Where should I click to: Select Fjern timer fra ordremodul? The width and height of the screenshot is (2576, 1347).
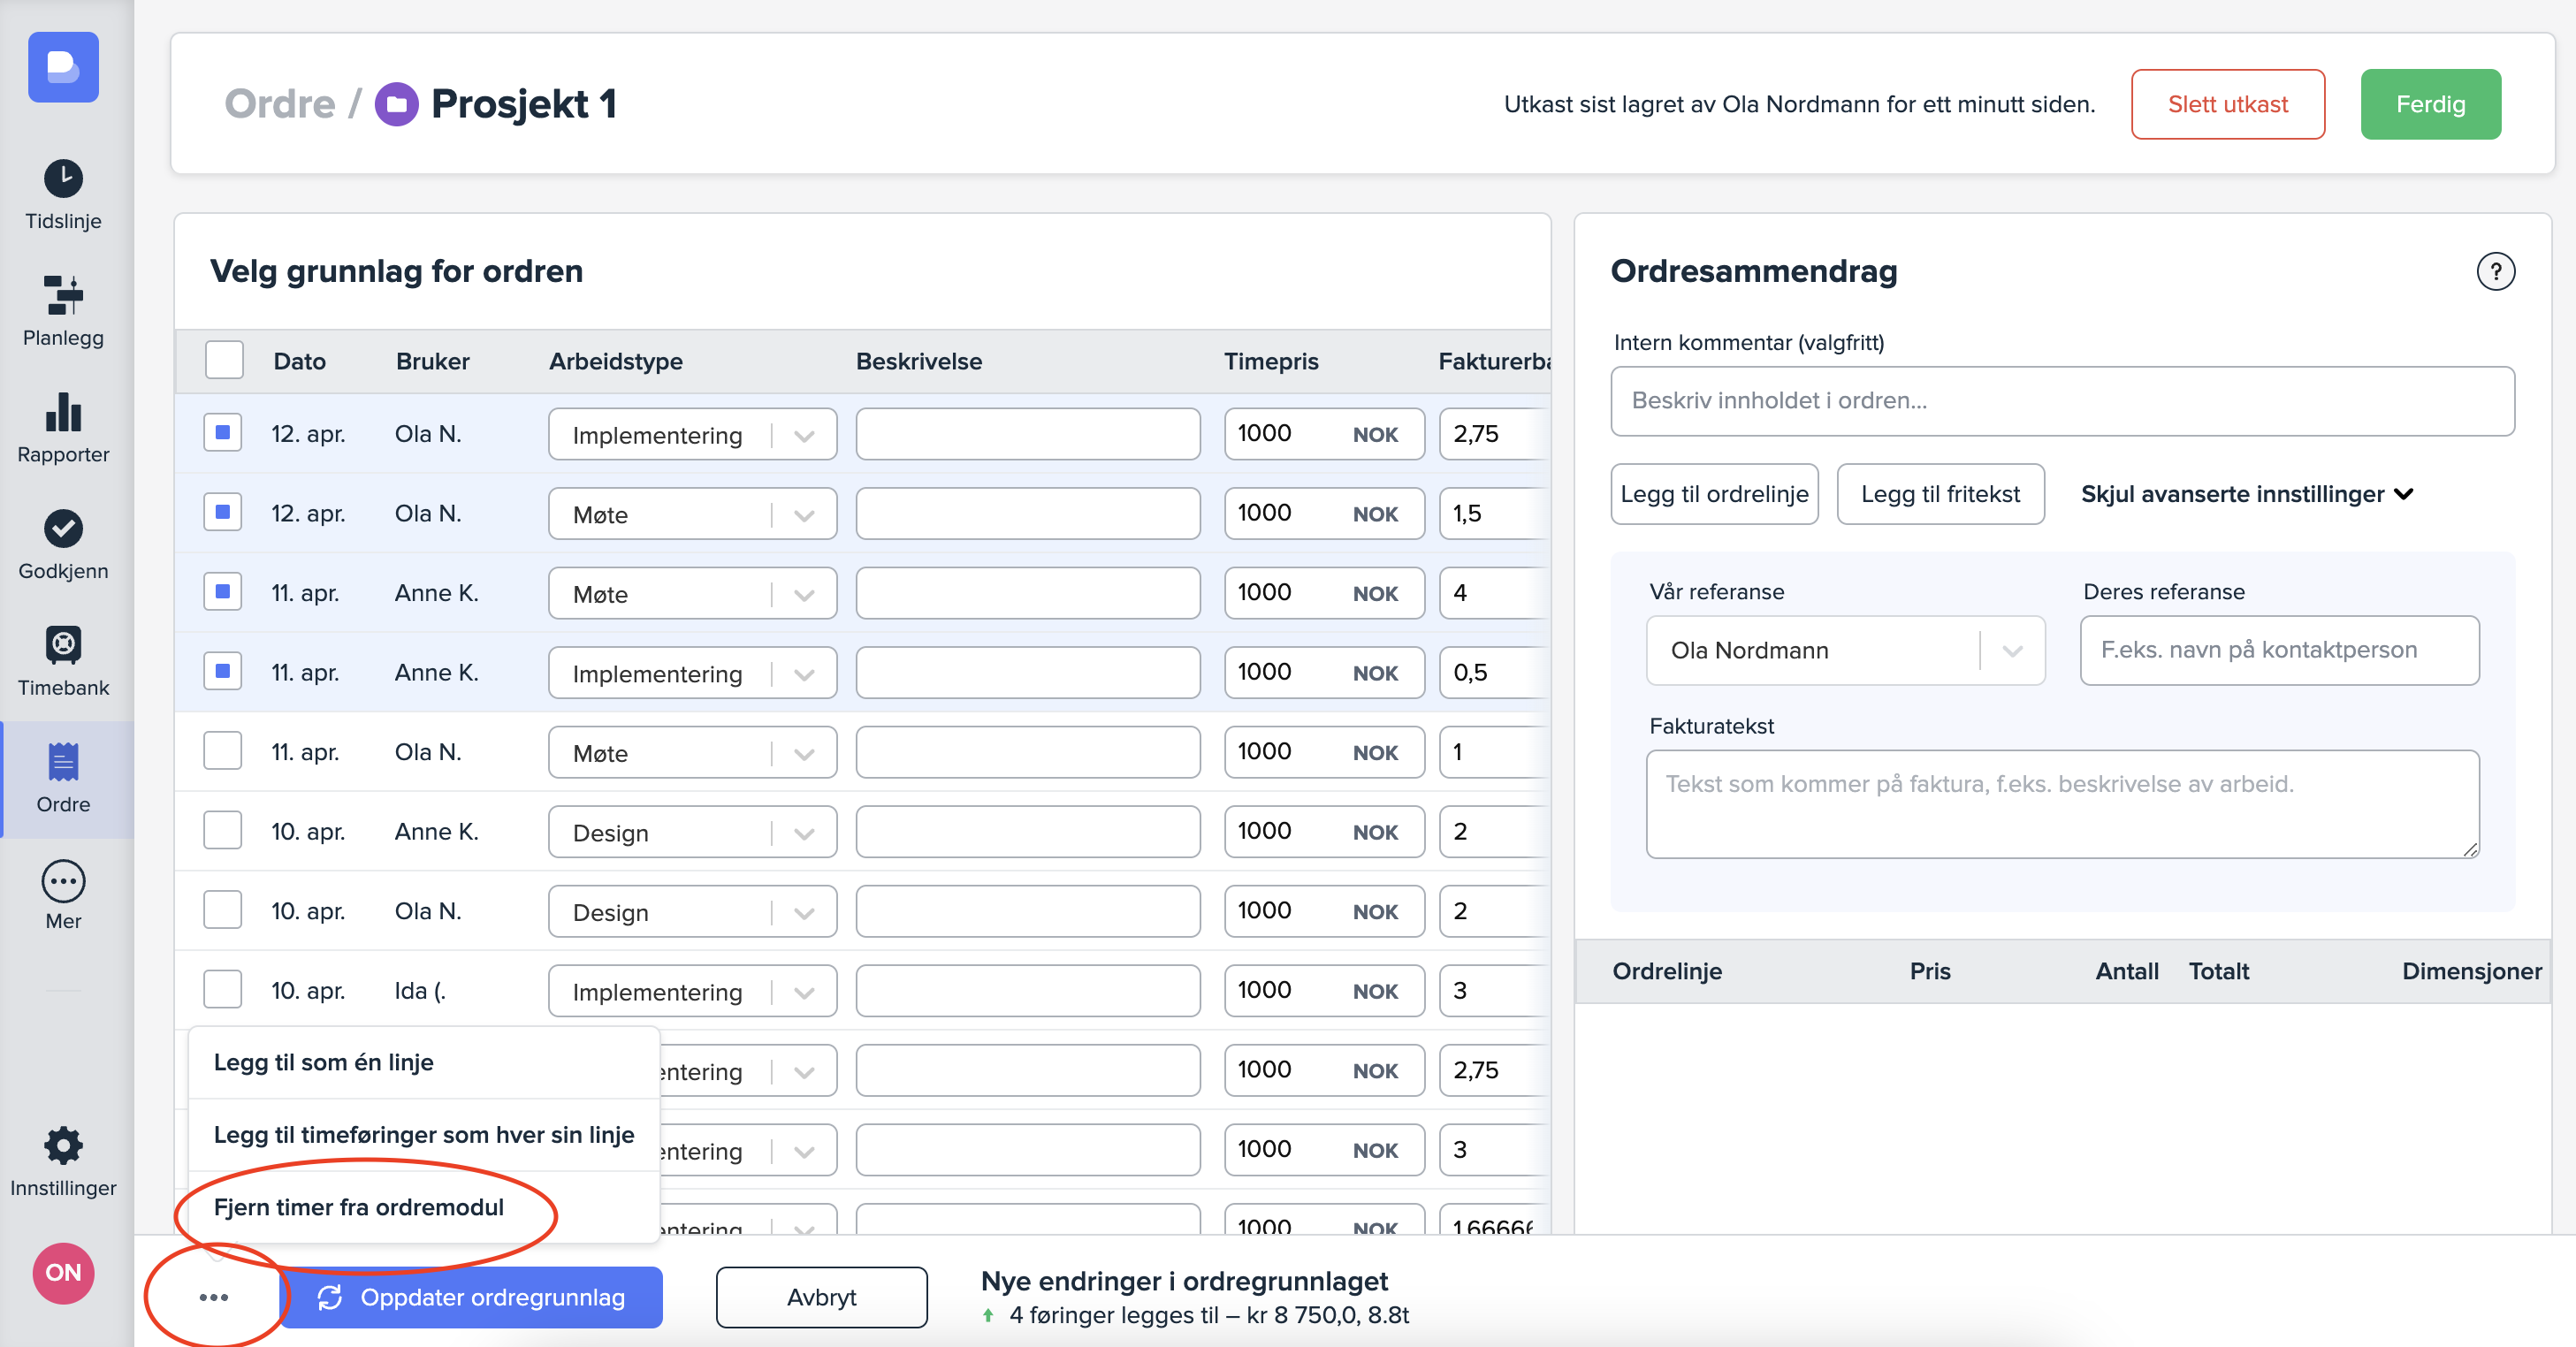358,1207
